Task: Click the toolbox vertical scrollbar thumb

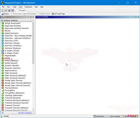Action: point(33,43)
